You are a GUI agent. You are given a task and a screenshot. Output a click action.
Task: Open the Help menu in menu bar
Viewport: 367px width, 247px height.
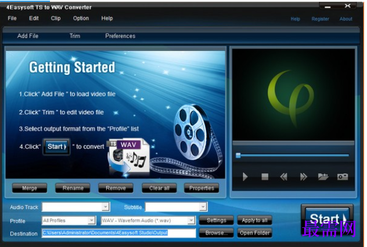(107, 18)
